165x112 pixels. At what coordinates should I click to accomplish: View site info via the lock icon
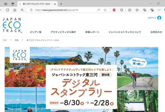(x=31, y=10)
